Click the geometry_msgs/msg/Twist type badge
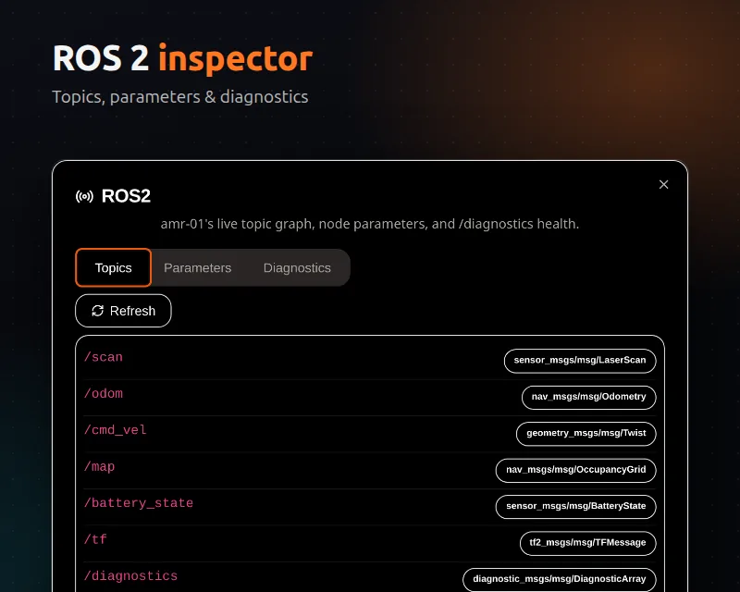The image size is (740, 592). pos(586,434)
